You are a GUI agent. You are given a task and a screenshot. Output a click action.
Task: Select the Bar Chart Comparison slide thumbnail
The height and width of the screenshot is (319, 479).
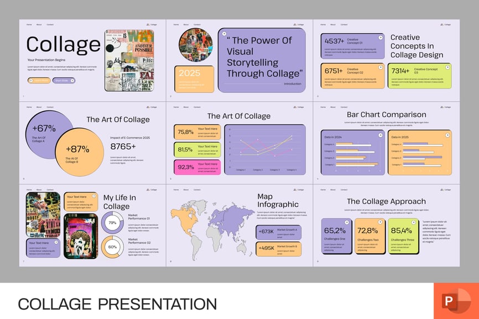point(386,143)
